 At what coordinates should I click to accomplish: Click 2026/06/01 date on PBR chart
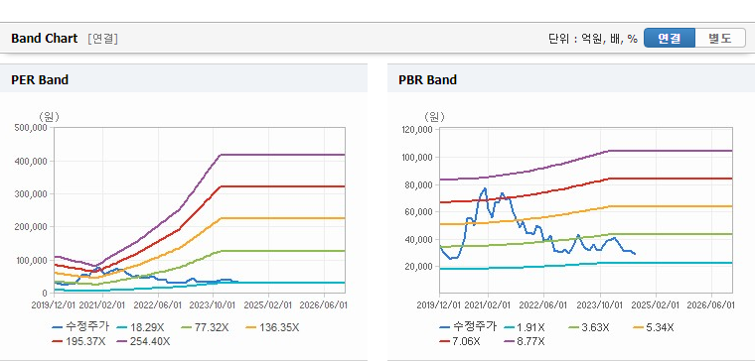coord(711,305)
